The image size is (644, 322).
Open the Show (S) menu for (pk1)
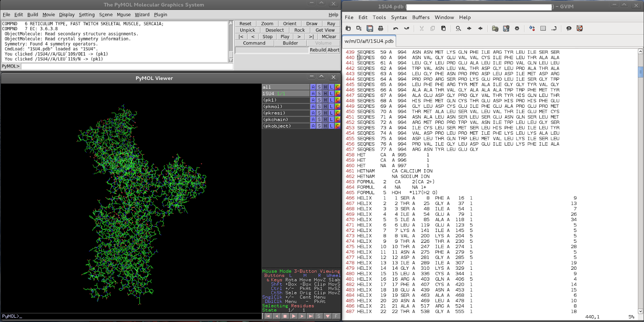[319, 100]
